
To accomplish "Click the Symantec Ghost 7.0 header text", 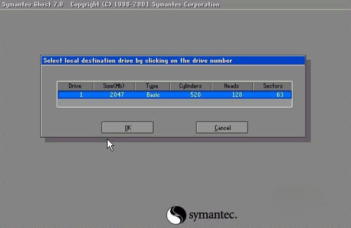I will coord(32,5).
